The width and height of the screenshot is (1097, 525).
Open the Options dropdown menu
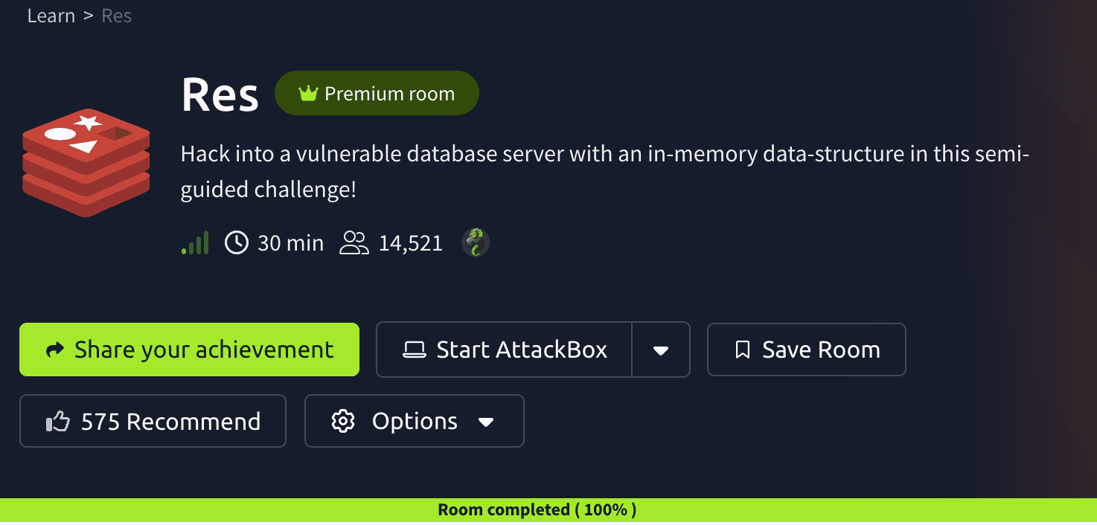pos(487,421)
